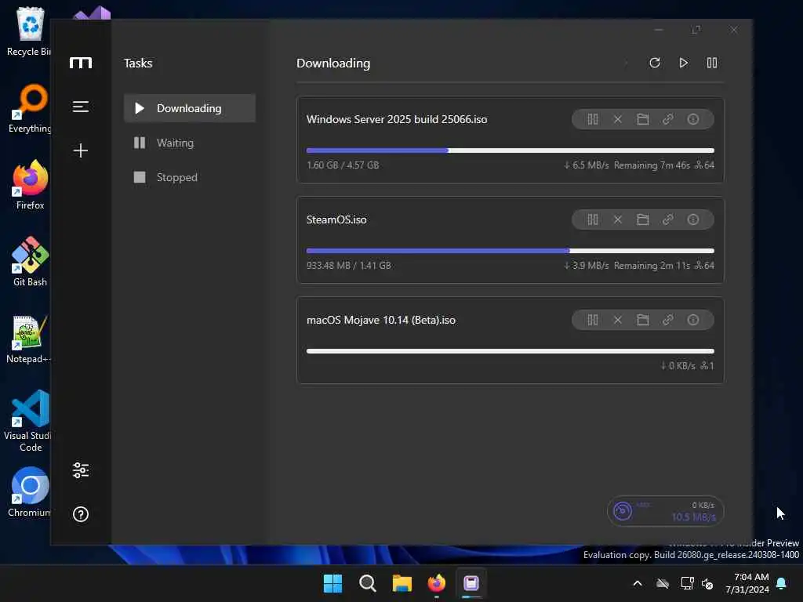Open Notepad++ desktop shortcut
The height and width of the screenshot is (602, 803).
[x=29, y=339]
